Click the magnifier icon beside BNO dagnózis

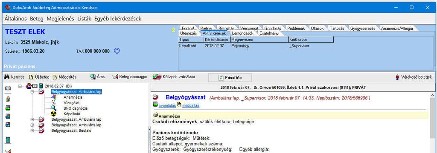point(54,108)
